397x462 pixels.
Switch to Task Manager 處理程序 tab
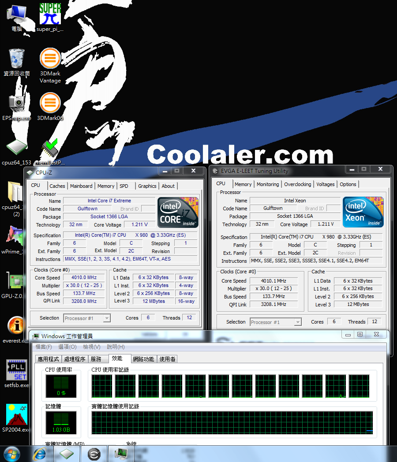click(75, 359)
